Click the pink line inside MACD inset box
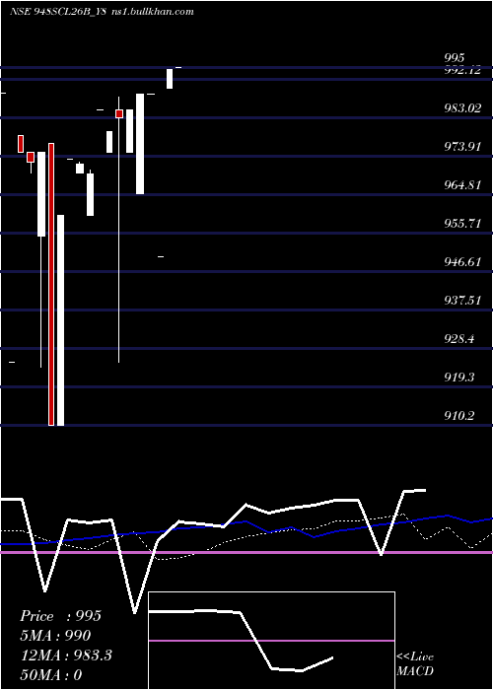This screenshot has height=690, width=493. pos(271,641)
